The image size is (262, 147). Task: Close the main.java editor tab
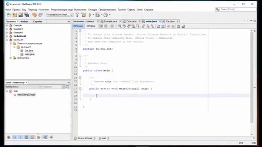pos(160,21)
